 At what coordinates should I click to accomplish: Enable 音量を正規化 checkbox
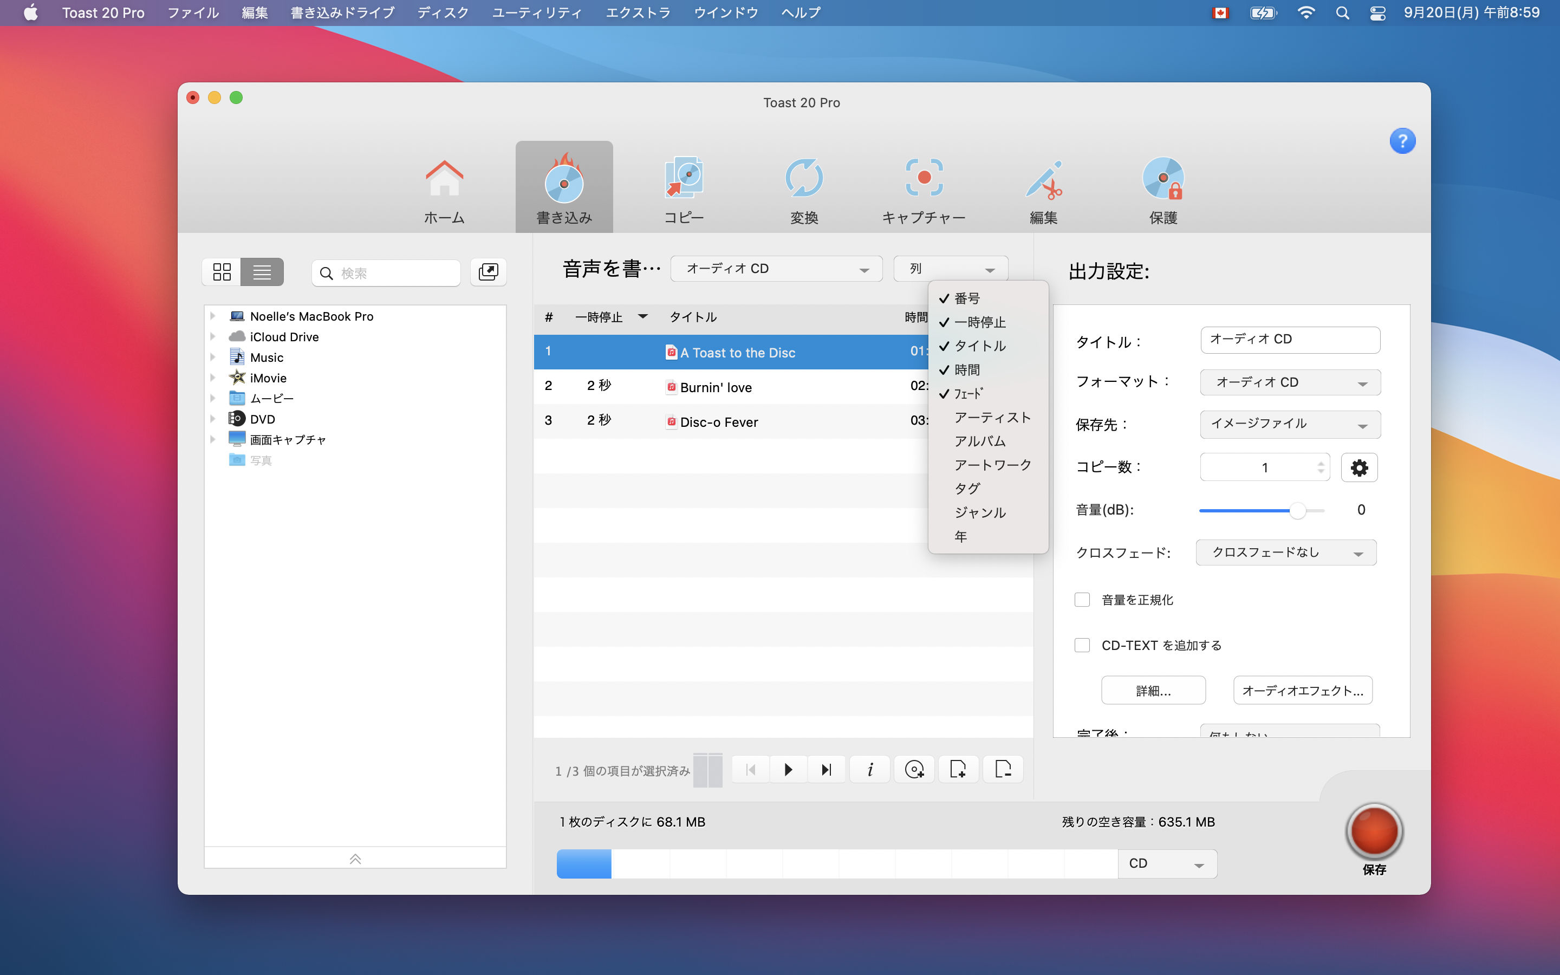pyautogui.click(x=1082, y=600)
